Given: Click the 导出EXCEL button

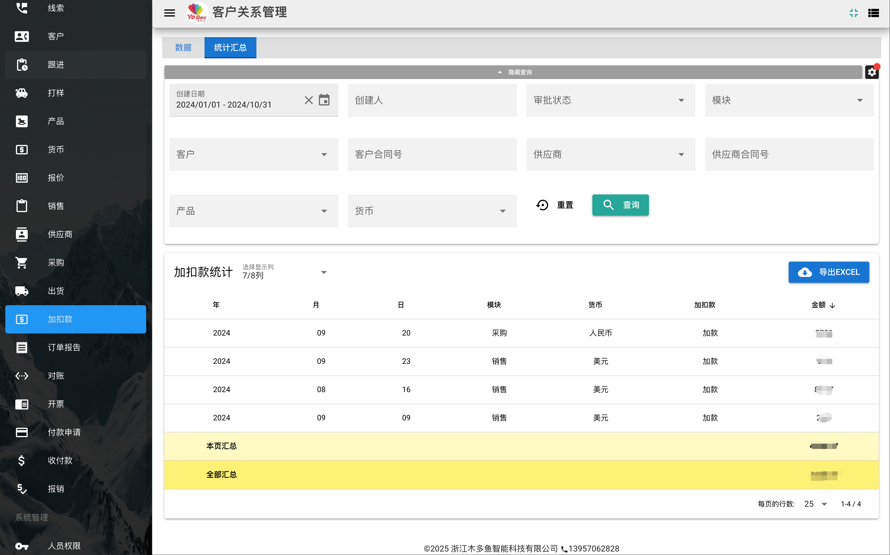Looking at the screenshot, I should click(828, 272).
